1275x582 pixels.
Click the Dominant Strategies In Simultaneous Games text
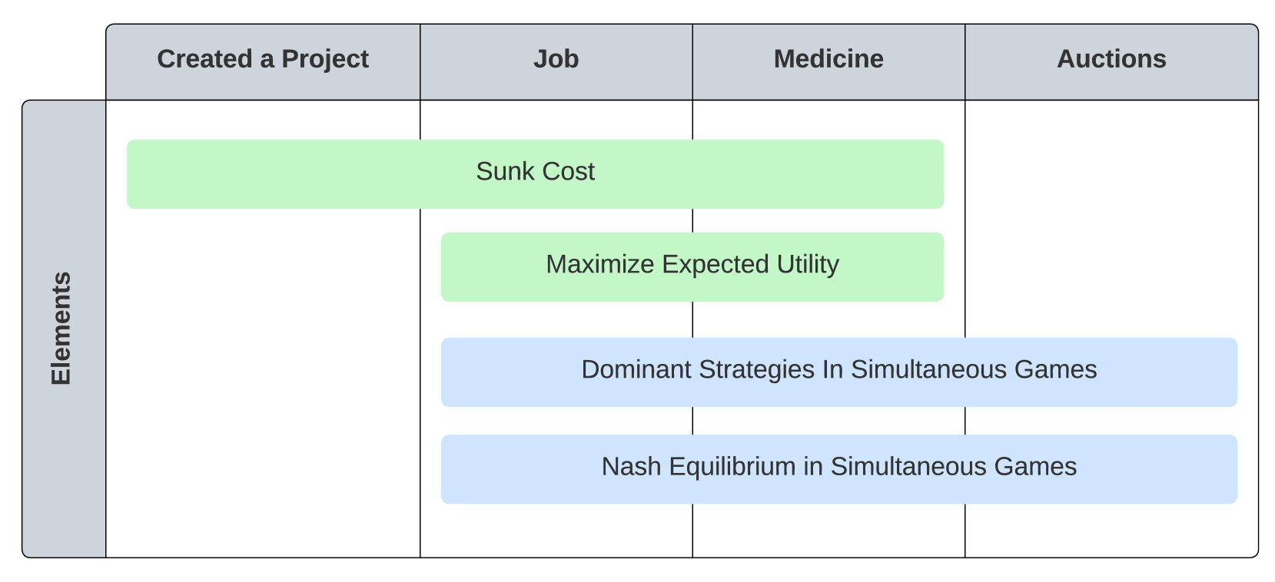(838, 370)
